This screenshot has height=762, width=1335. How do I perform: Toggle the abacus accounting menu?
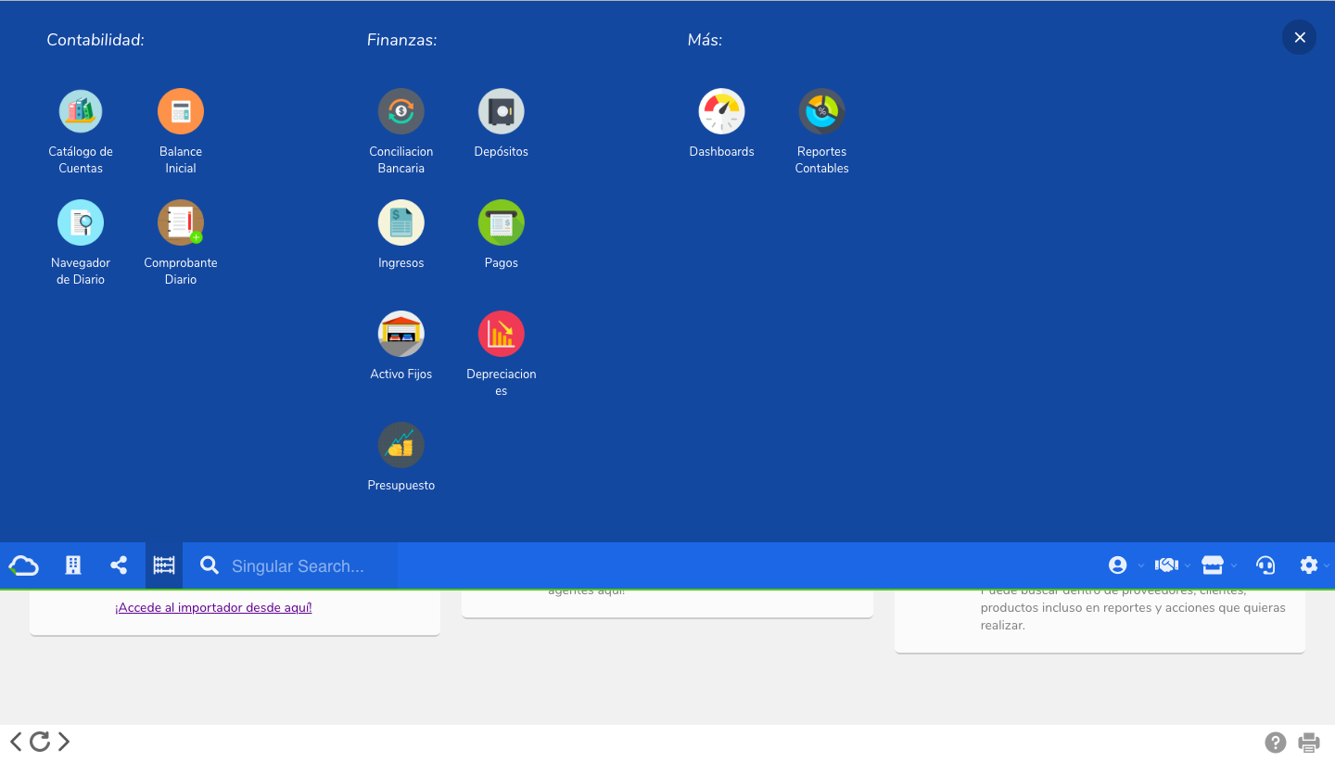coord(164,565)
